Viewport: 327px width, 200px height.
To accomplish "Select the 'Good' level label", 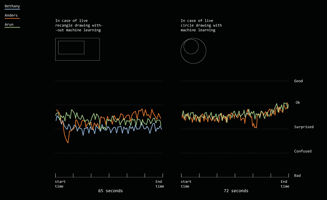I will [298, 81].
